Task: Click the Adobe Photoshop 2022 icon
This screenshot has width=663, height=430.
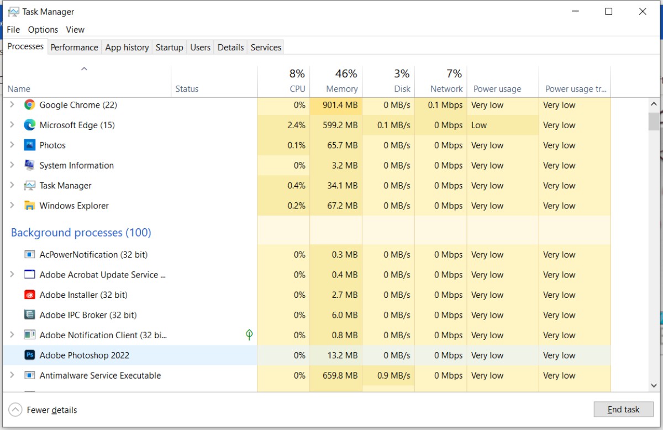Action: pyautogui.click(x=30, y=355)
